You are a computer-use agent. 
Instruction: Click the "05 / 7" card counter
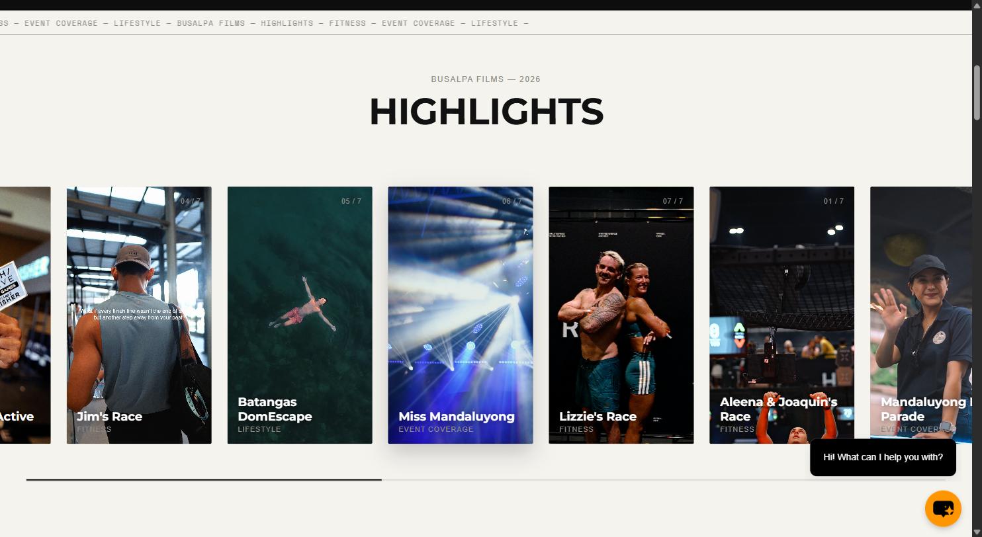[x=351, y=201]
